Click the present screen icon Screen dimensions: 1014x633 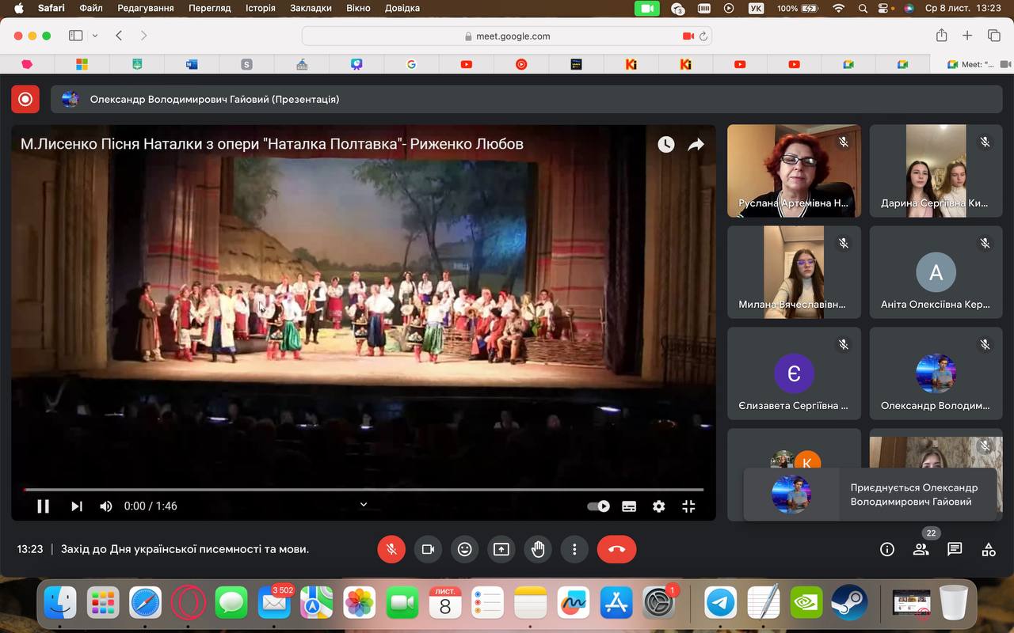501,549
